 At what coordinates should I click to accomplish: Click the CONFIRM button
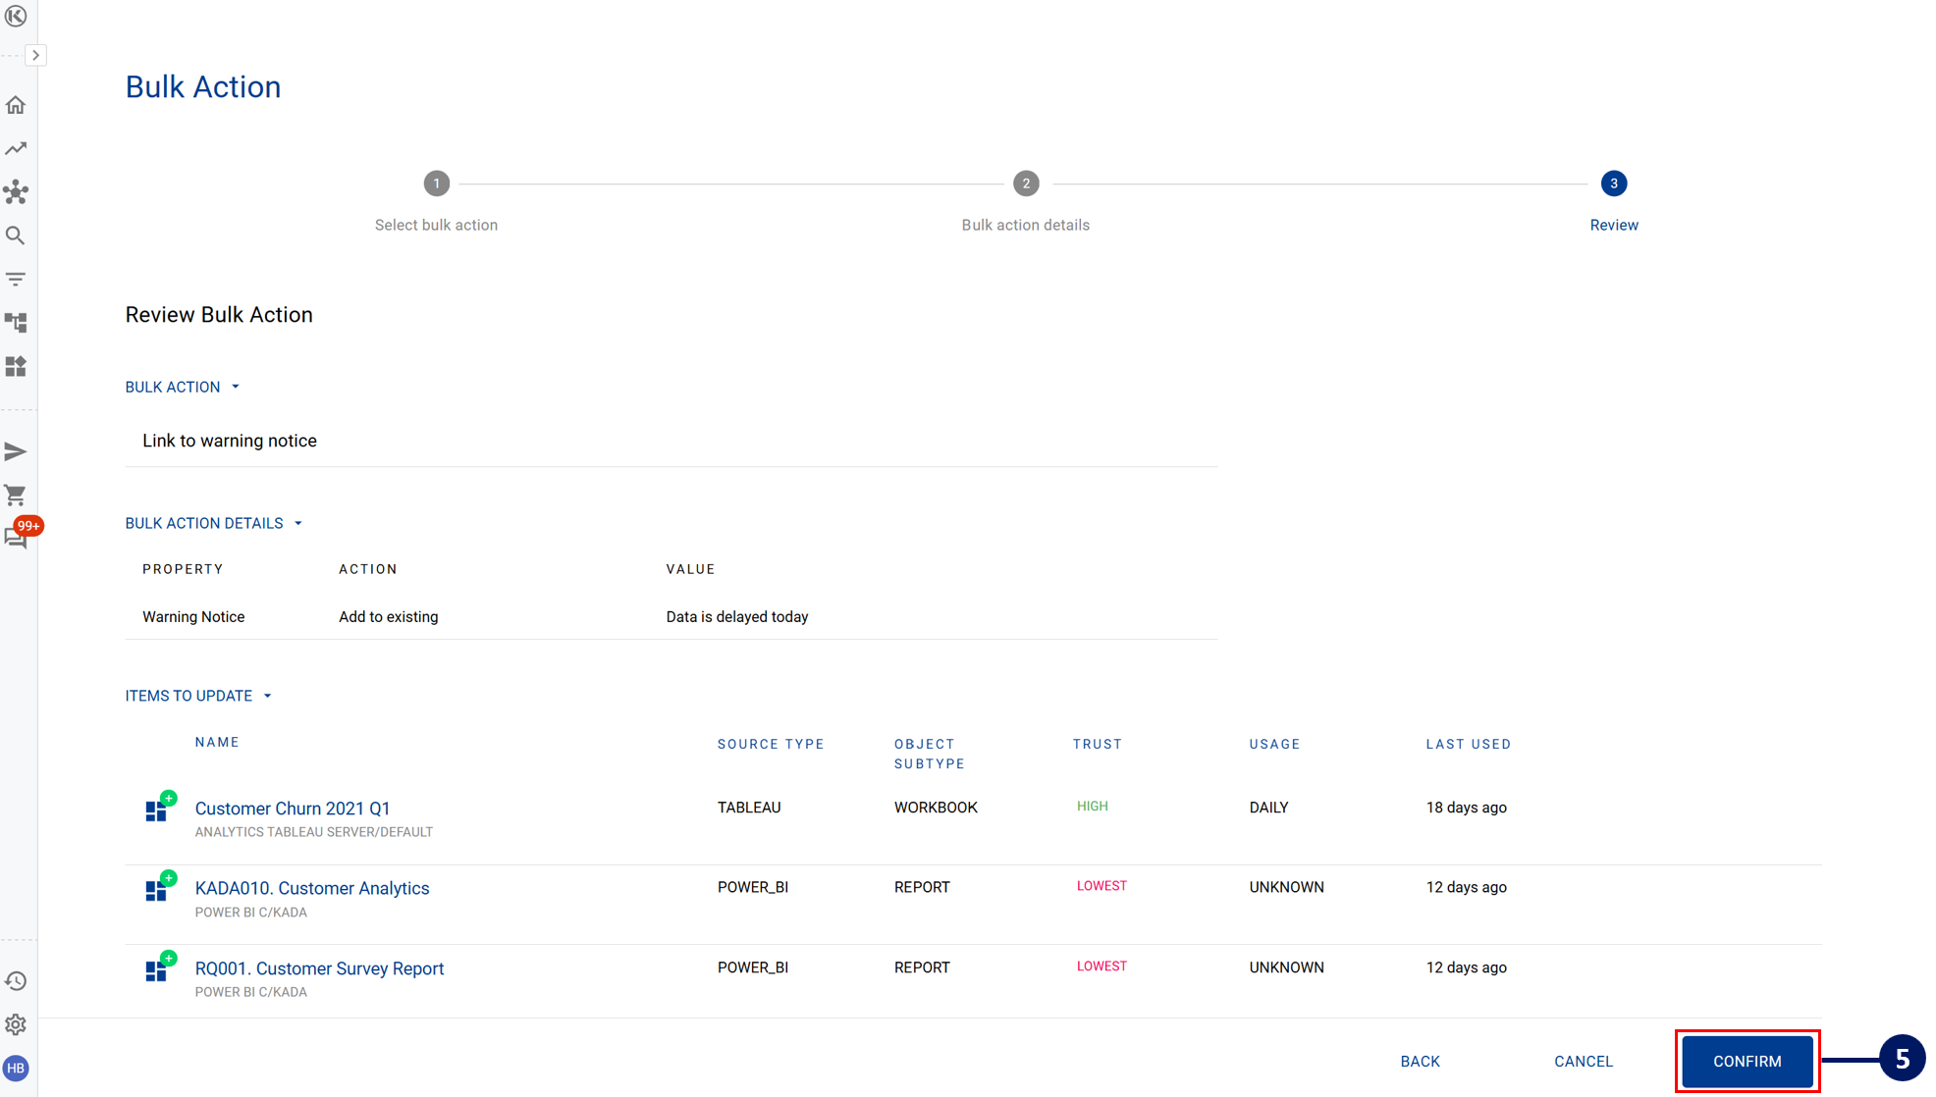(x=1748, y=1062)
